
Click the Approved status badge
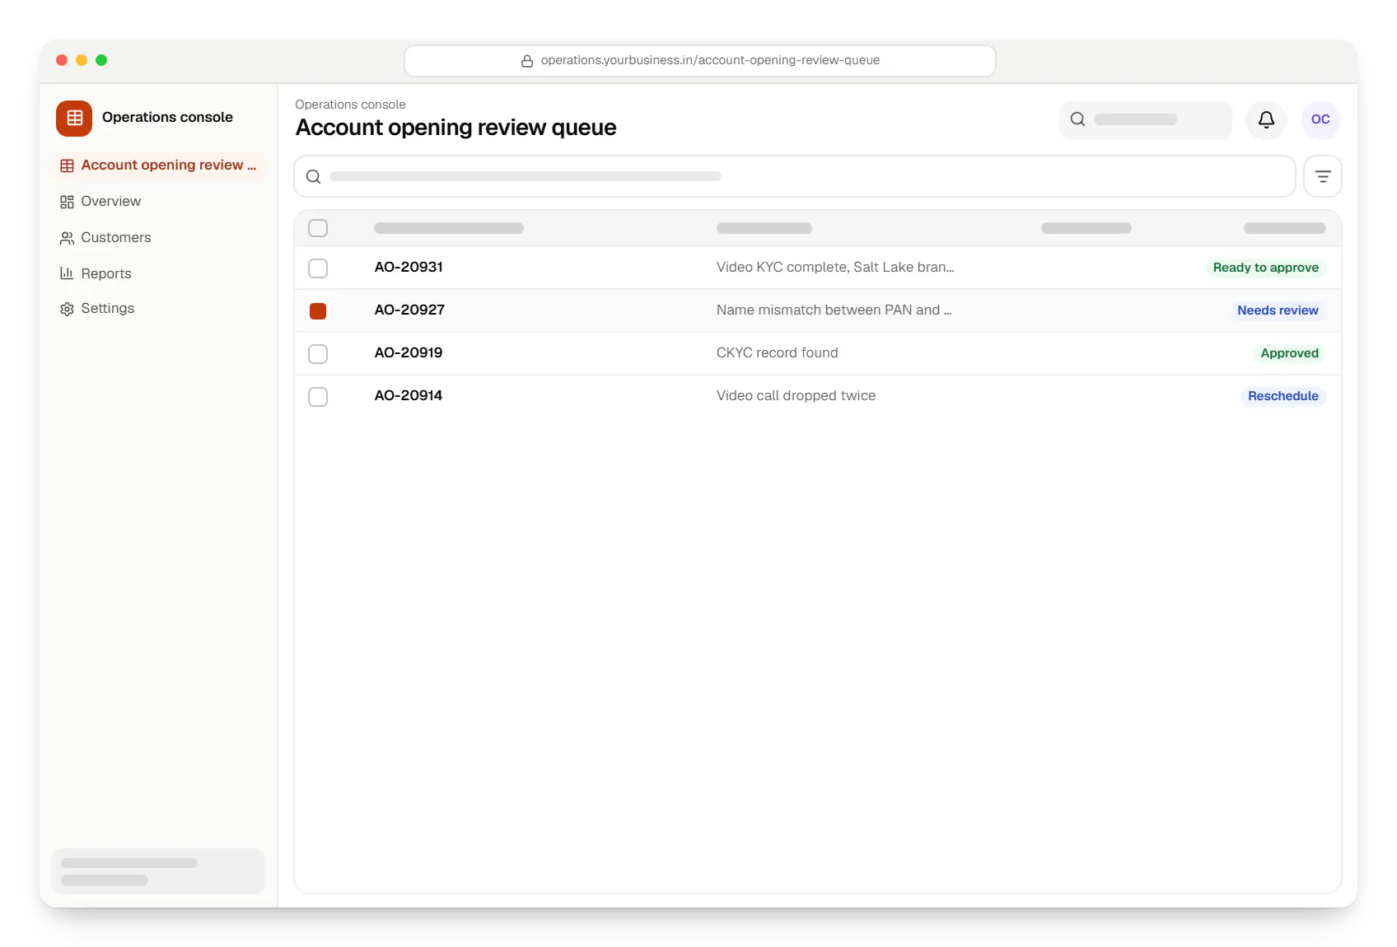point(1289,353)
